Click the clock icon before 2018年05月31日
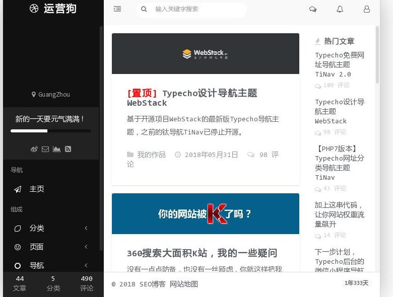The height and width of the screenshot is (297, 393). coord(178,155)
